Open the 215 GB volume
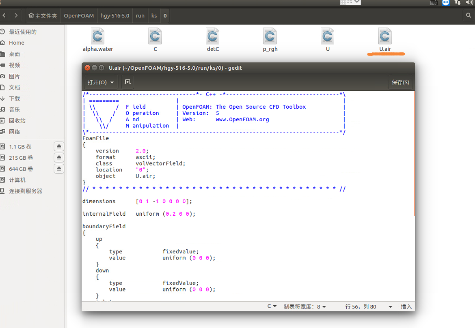The height and width of the screenshot is (328, 475). coord(21,158)
